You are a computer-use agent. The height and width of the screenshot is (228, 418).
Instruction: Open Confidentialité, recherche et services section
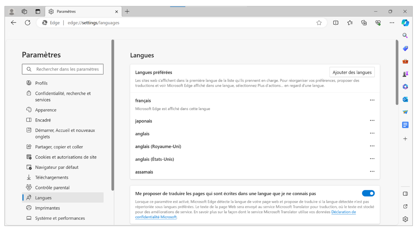tap(62, 97)
